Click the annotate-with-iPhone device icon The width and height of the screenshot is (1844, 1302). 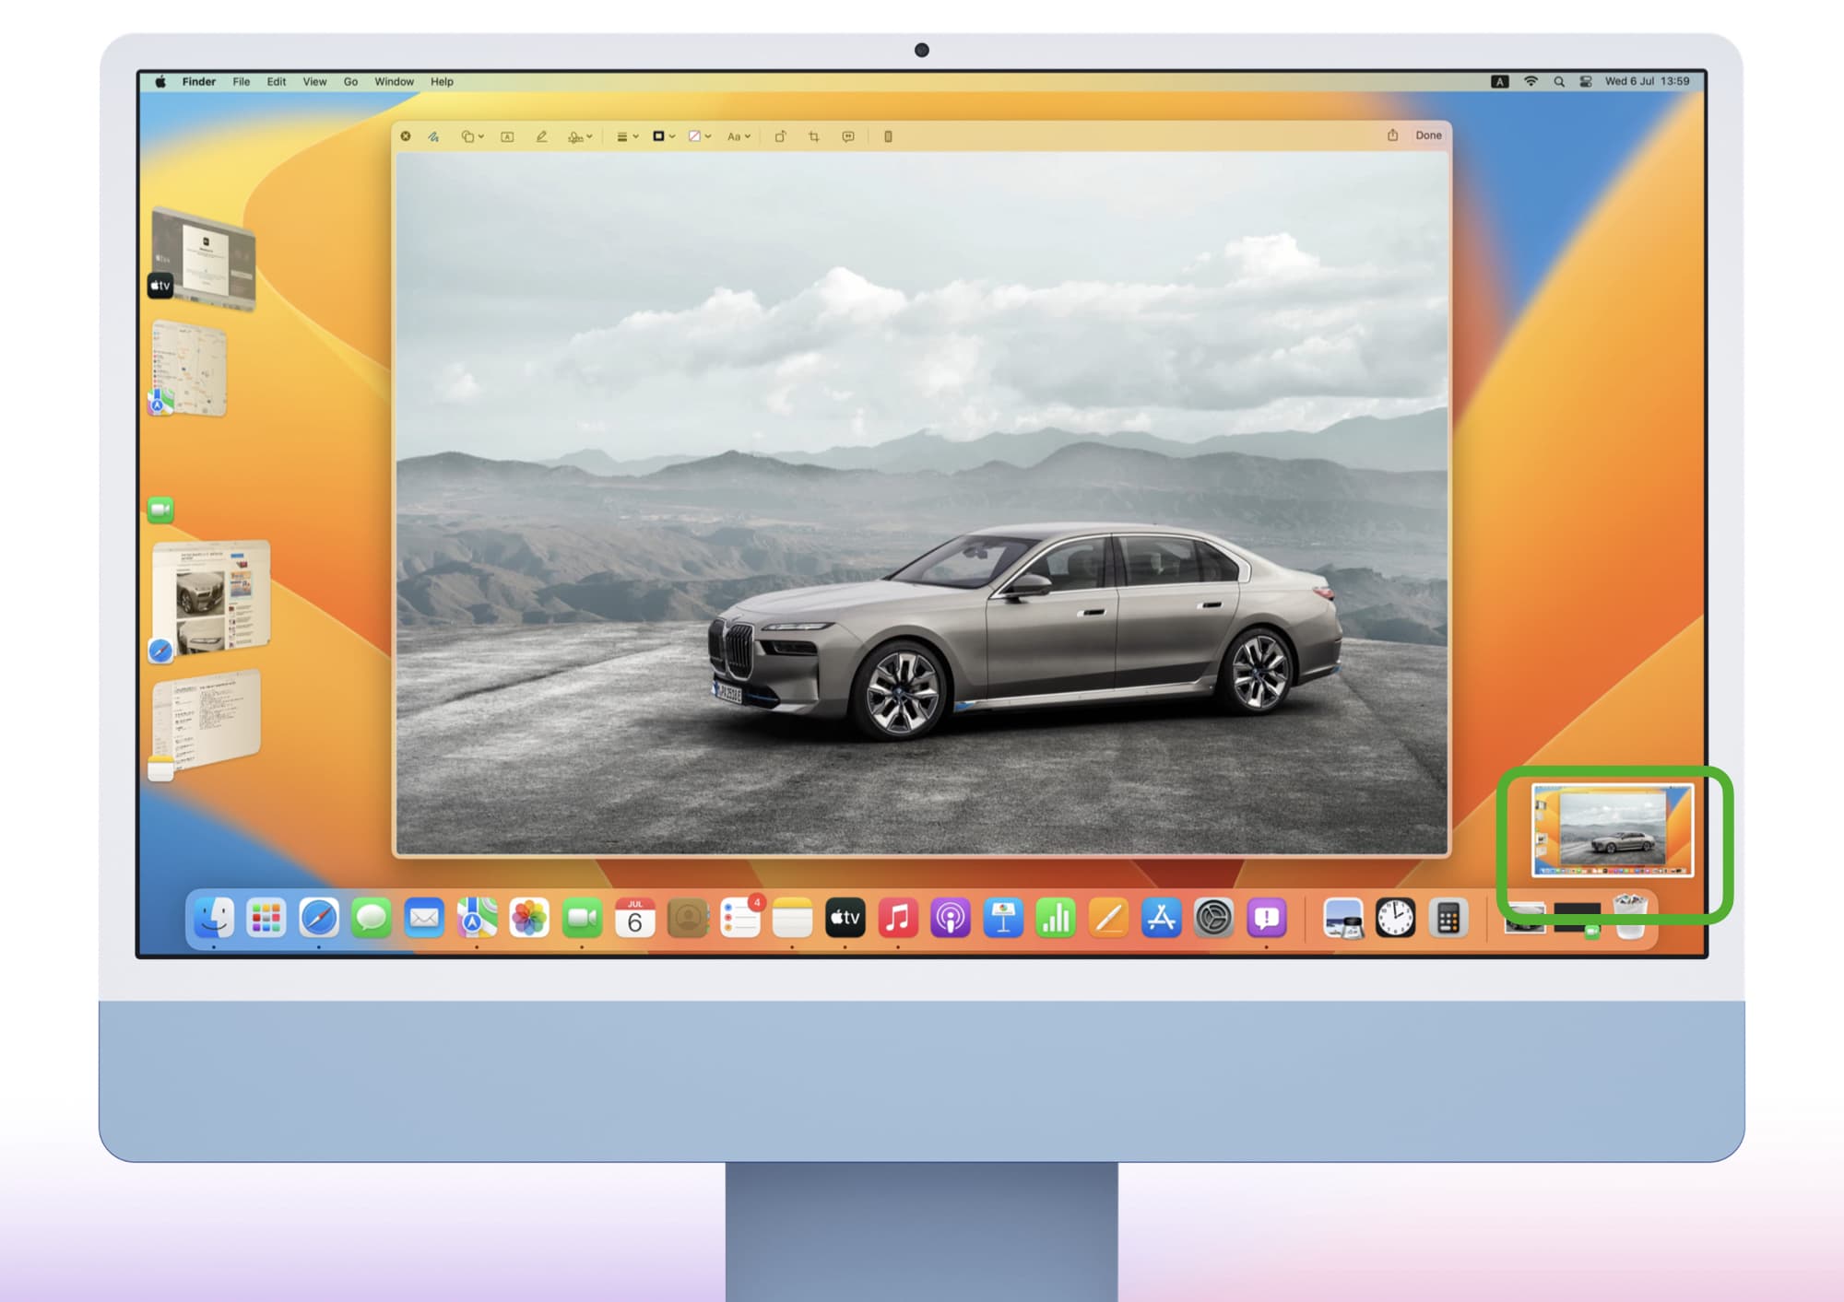click(x=888, y=136)
